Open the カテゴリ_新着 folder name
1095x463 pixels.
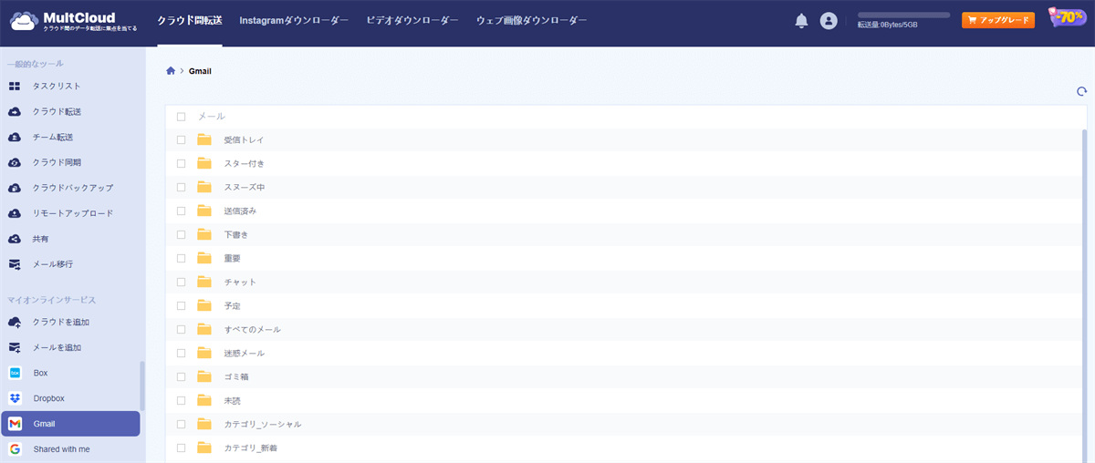(251, 448)
